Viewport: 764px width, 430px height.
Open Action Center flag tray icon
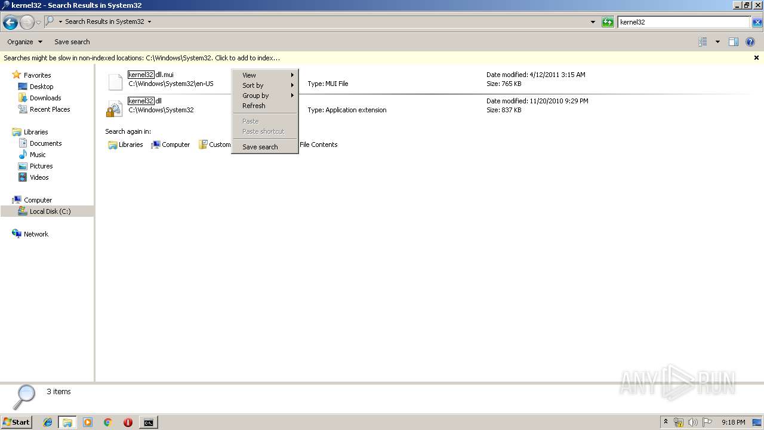coord(707,422)
